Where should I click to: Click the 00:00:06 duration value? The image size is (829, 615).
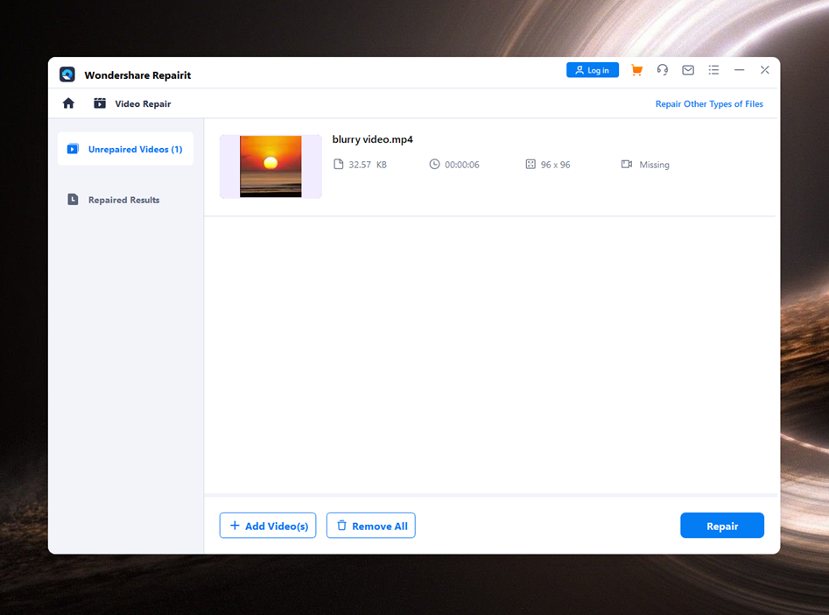462,165
